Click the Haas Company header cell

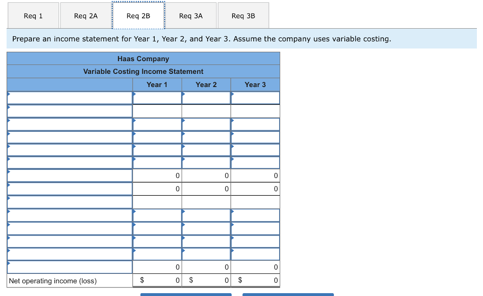point(143,58)
